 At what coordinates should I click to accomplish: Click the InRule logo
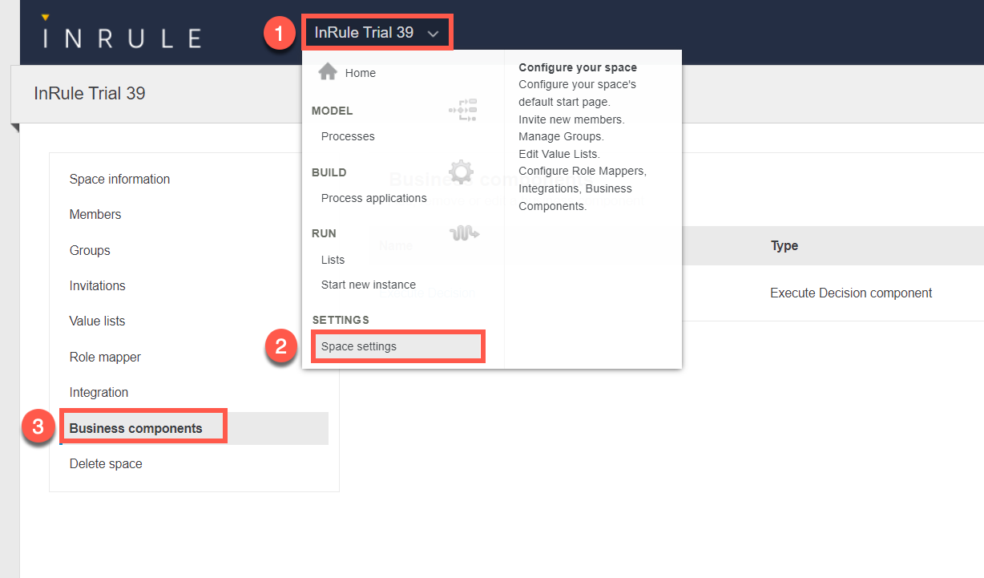(x=121, y=36)
